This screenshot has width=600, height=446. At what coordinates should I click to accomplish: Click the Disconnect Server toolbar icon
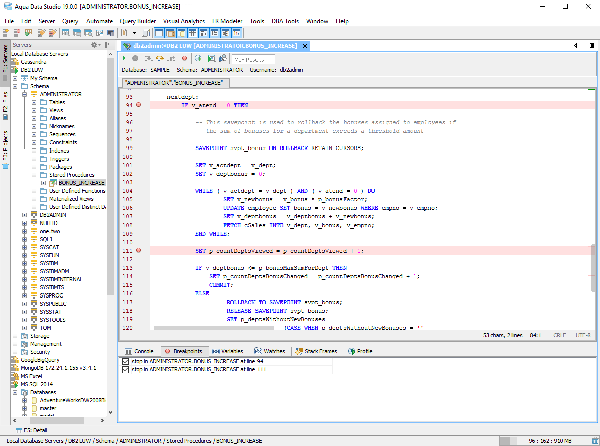52,32
